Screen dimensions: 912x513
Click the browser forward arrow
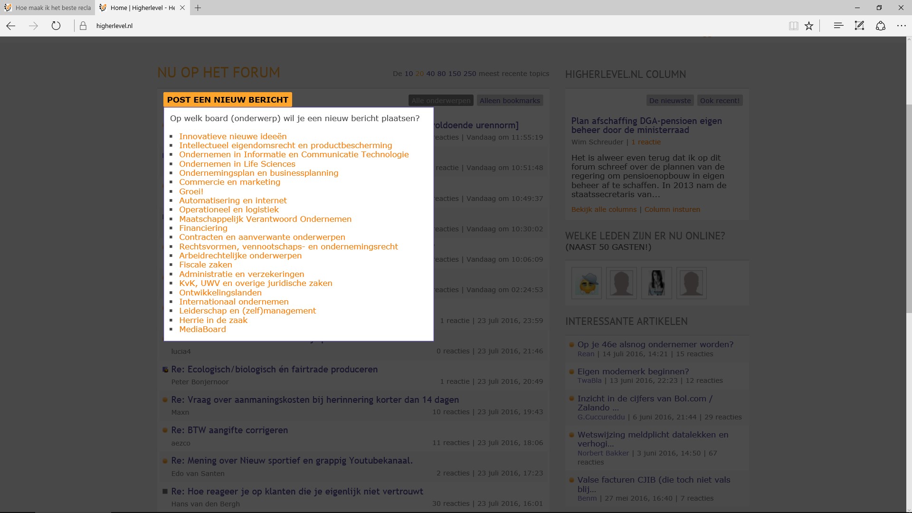(x=33, y=26)
